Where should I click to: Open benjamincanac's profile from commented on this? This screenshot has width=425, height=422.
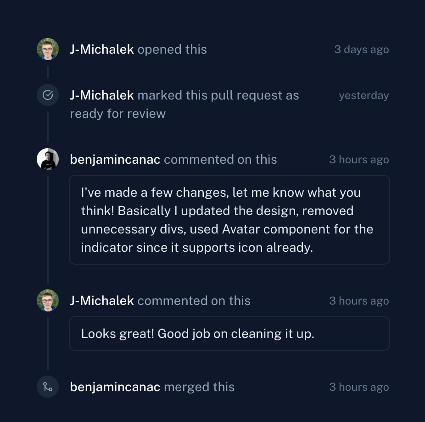[115, 160]
